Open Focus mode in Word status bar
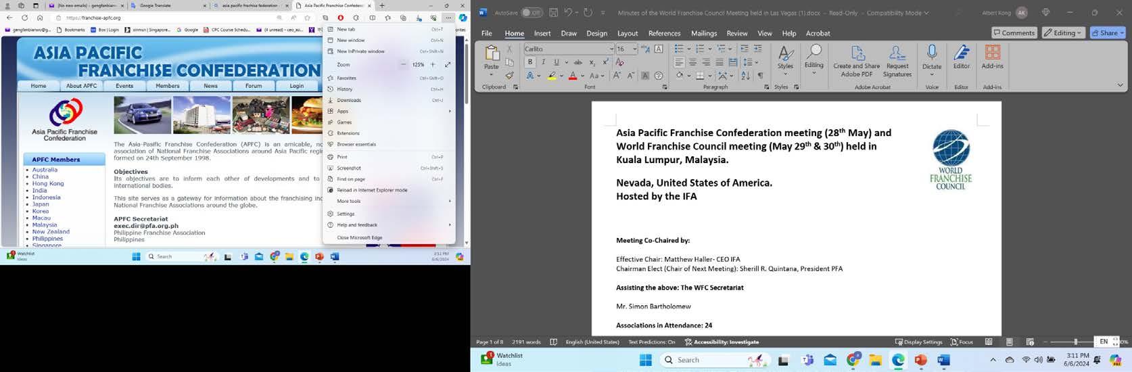 point(962,342)
